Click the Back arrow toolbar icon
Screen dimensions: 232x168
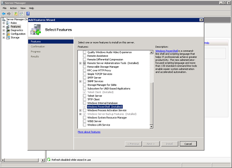click(3, 14)
